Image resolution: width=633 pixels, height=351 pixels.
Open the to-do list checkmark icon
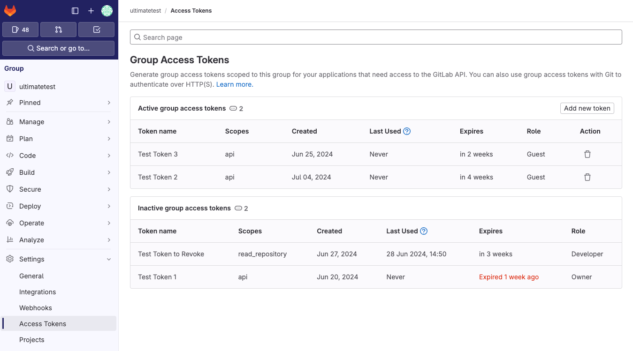(96, 30)
